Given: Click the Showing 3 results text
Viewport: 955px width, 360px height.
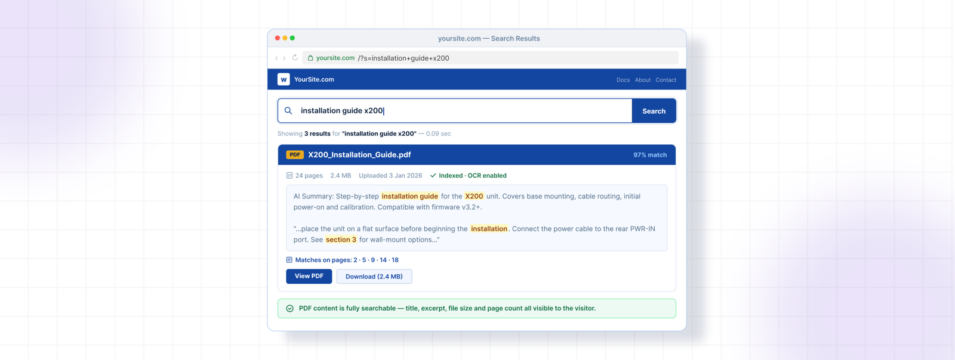Looking at the screenshot, I should pos(304,134).
